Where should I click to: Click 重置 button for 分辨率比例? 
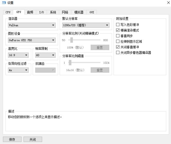tap(100, 47)
